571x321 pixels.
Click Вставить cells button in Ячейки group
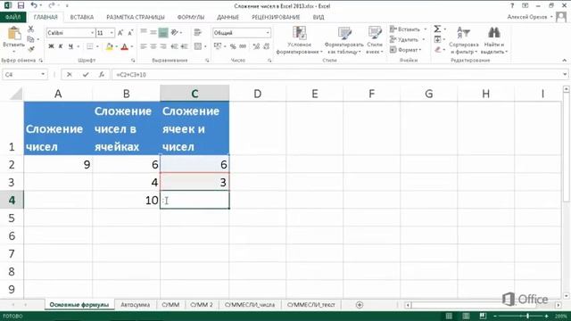(x=409, y=29)
